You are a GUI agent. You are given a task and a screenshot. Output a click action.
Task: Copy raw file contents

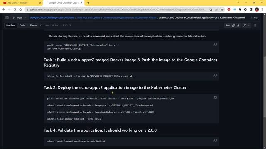point(234,26)
